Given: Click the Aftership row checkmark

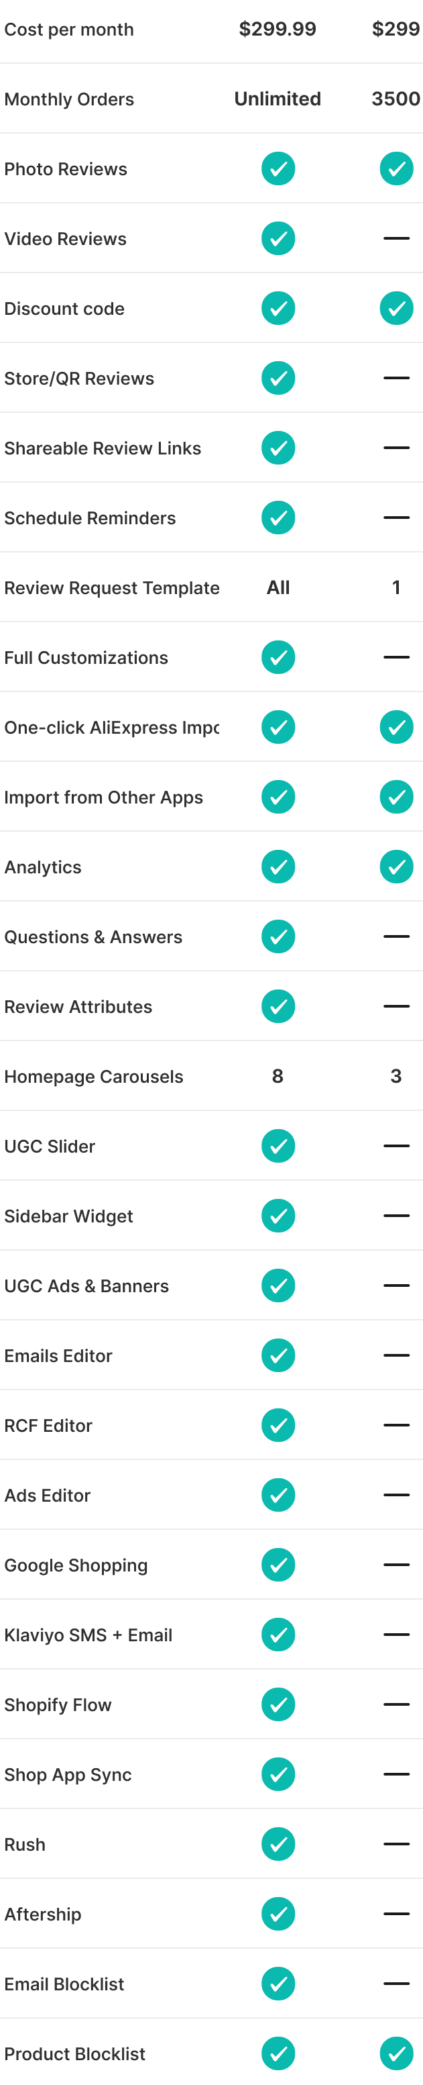Looking at the screenshot, I should pos(278,1913).
